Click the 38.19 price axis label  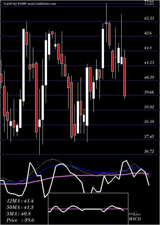(149, 122)
